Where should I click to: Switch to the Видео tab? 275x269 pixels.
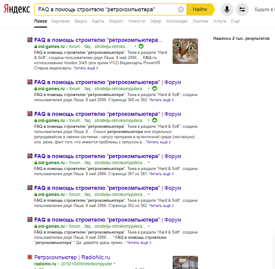[81, 21]
